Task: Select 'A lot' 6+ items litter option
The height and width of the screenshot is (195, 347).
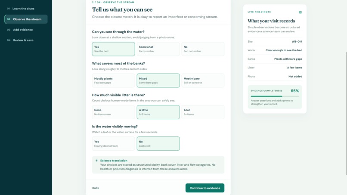Action: (x=203, y=112)
